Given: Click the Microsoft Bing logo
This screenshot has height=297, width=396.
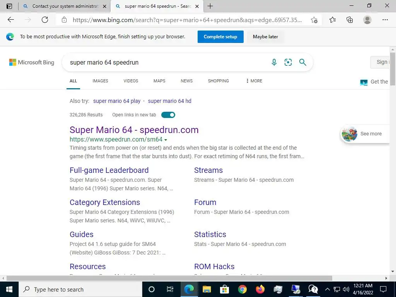Looking at the screenshot, I should [32, 62].
